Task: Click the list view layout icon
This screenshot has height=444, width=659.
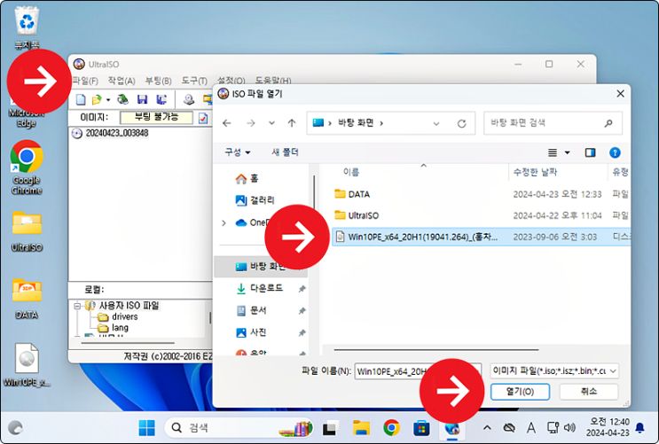Action: [553, 152]
